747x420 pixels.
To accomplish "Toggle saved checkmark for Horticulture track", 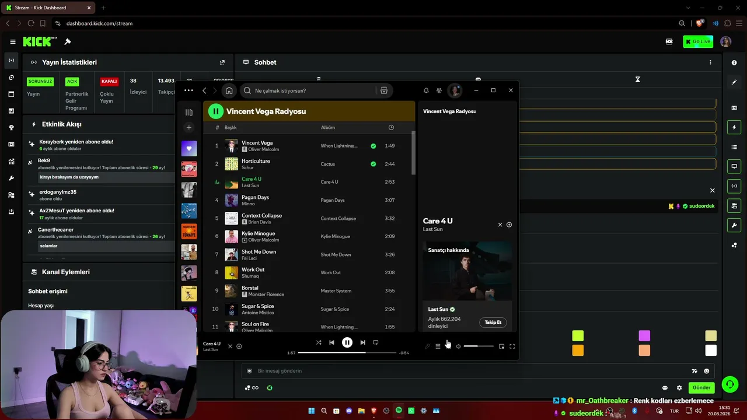I will pos(373,164).
